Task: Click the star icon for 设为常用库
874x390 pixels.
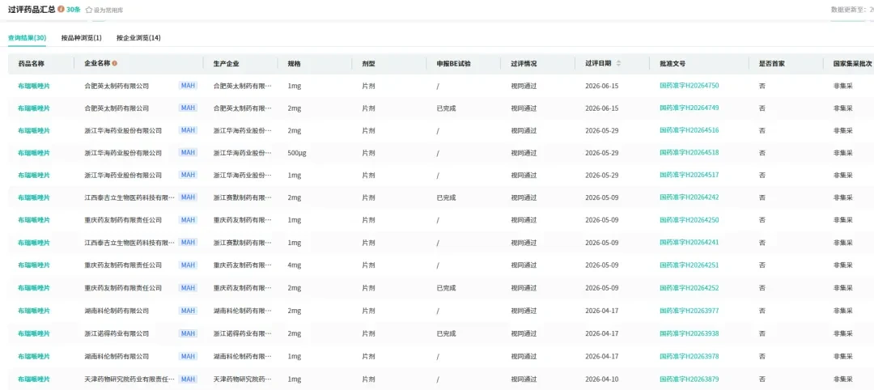Action: (x=89, y=10)
